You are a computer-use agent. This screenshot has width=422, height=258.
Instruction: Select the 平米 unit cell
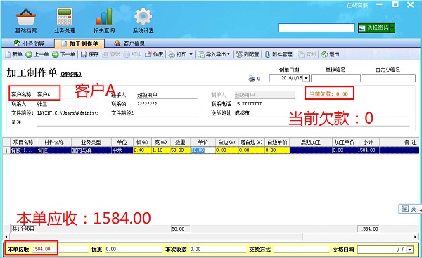click(x=122, y=150)
